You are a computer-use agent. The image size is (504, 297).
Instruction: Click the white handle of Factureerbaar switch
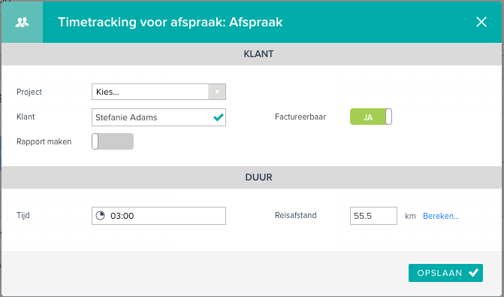tap(388, 117)
